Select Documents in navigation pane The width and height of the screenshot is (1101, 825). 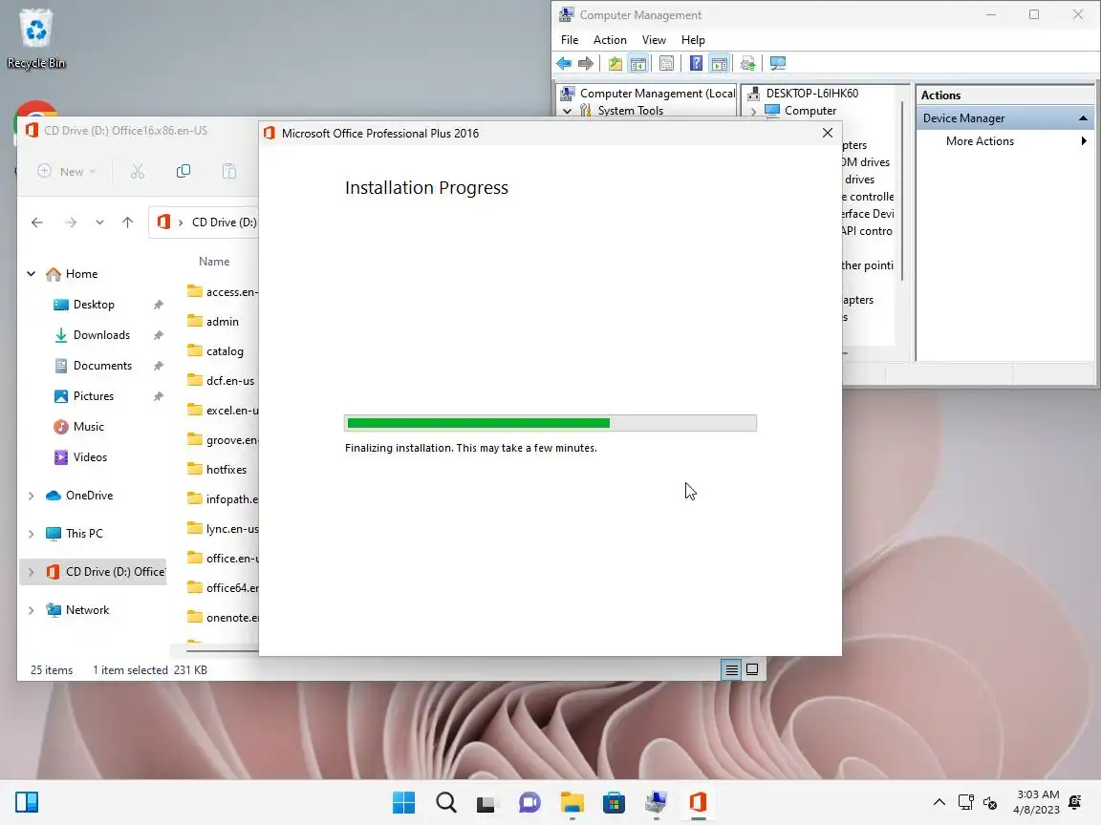[x=102, y=366]
